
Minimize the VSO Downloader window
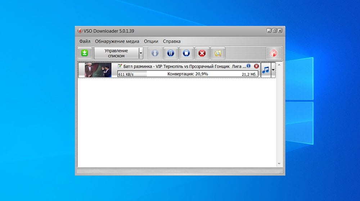(269, 31)
